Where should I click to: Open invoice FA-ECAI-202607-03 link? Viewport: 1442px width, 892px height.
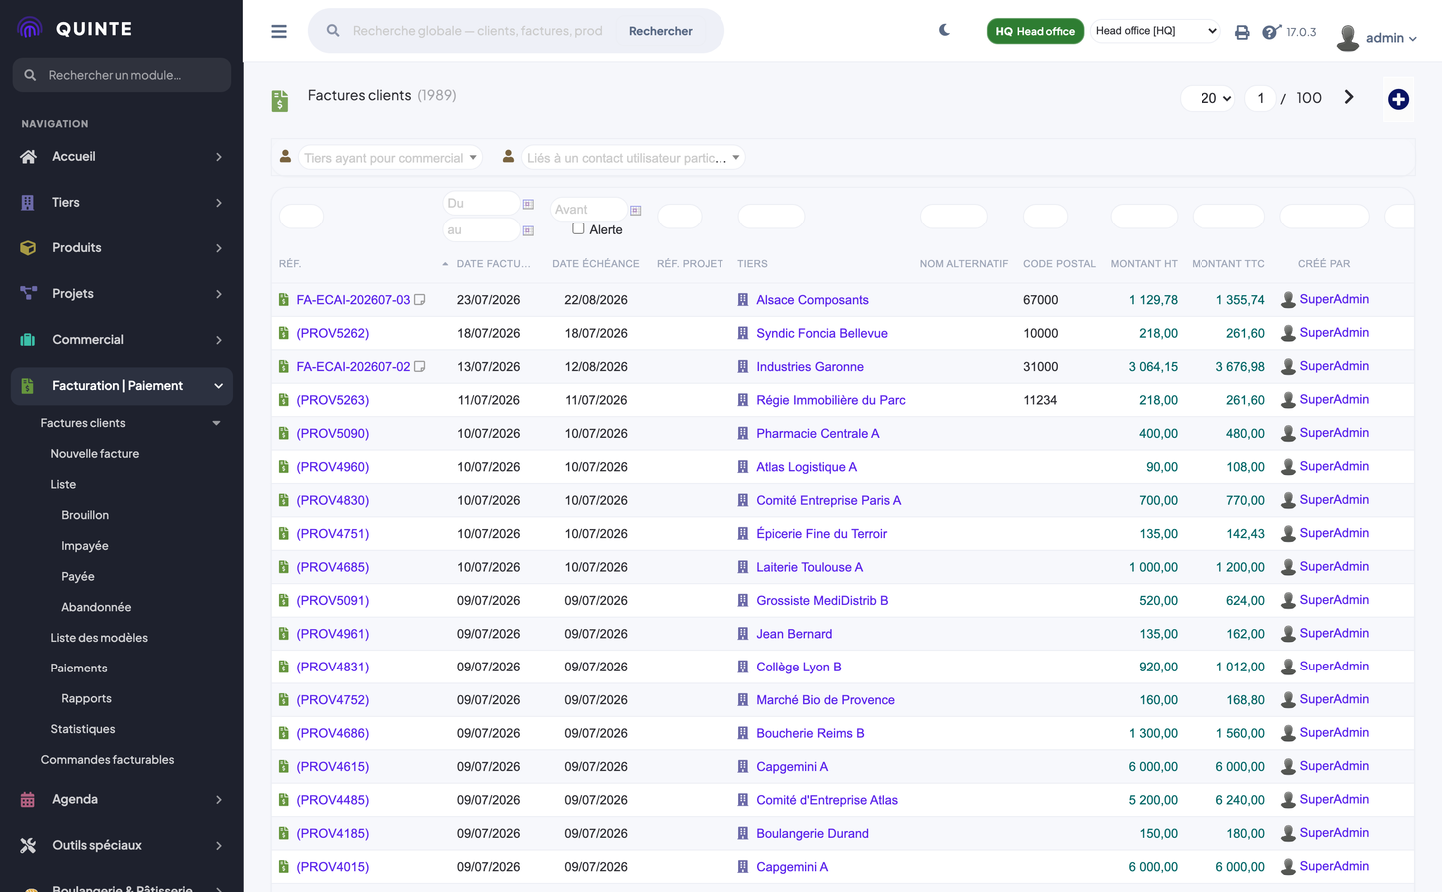[353, 300]
